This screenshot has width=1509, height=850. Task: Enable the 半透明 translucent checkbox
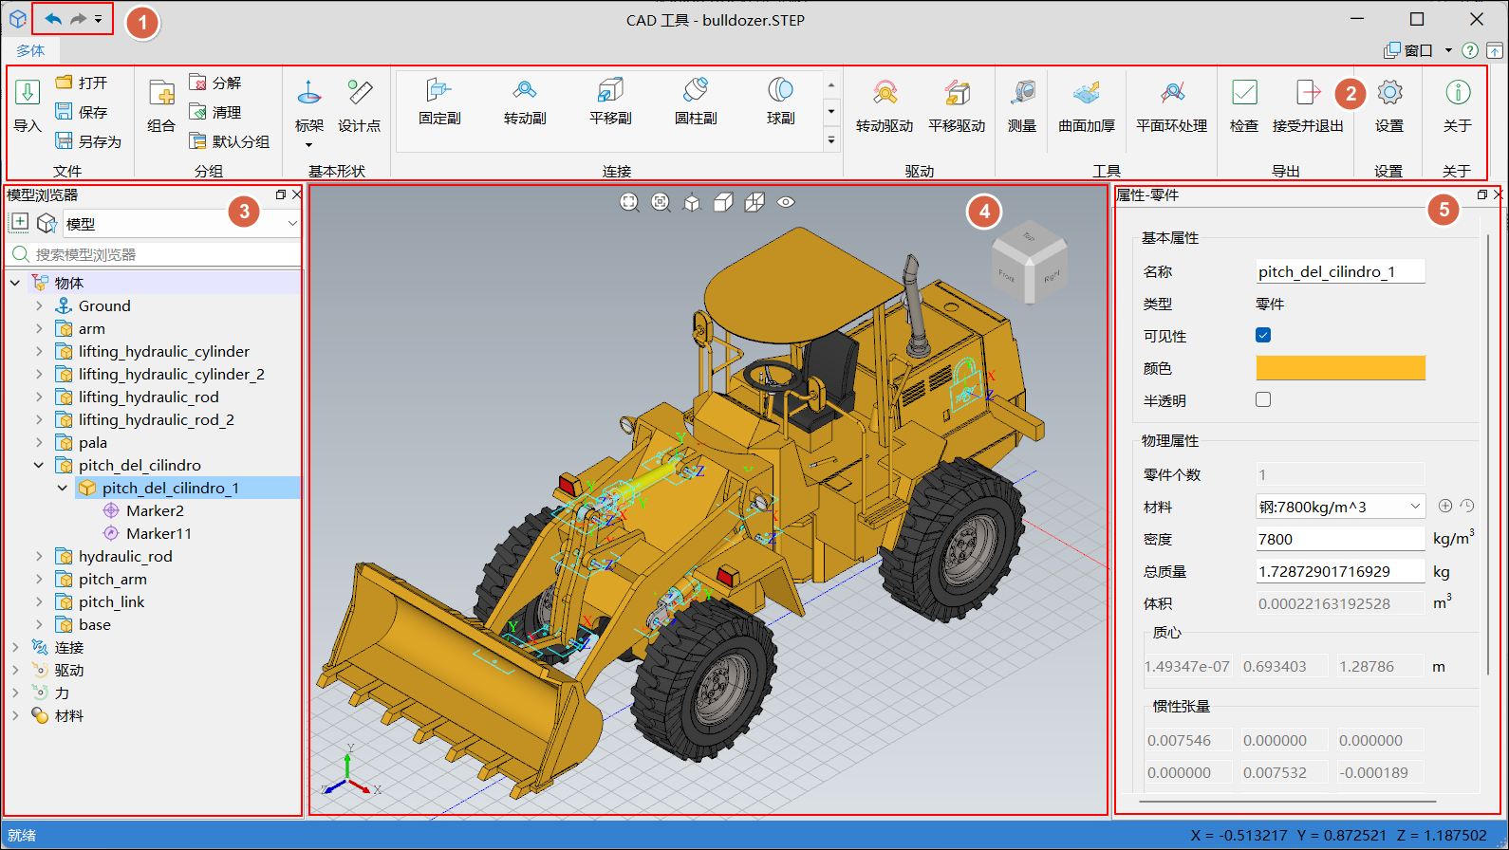[1263, 399]
